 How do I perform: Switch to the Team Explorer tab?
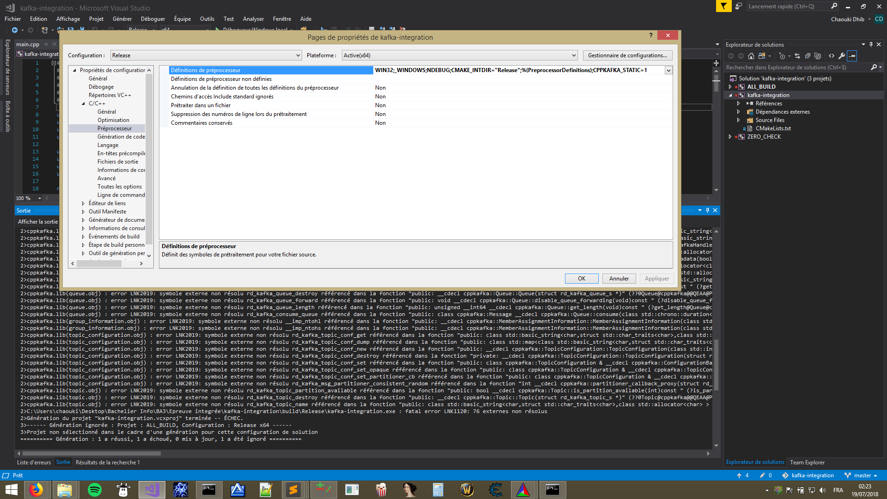[807, 462]
